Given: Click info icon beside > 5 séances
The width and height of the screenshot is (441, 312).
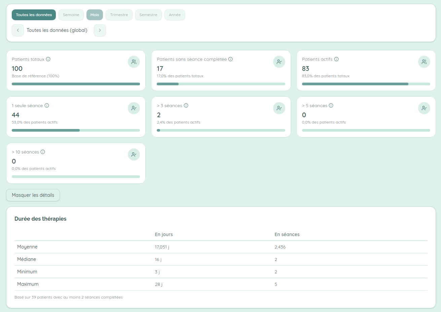Looking at the screenshot, I should pos(331,105).
